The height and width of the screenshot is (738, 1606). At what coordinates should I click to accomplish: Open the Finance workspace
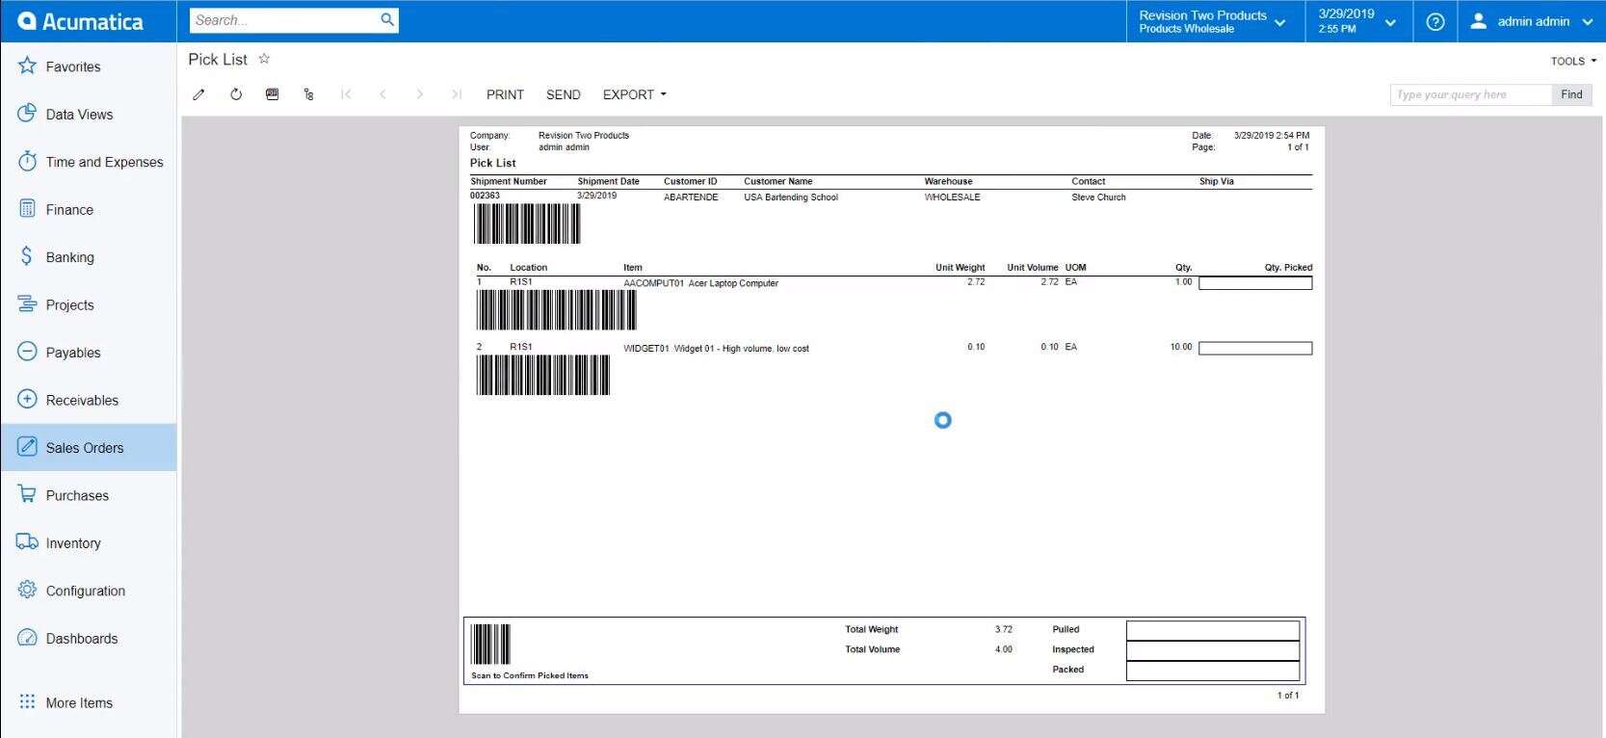tap(89, 209)
